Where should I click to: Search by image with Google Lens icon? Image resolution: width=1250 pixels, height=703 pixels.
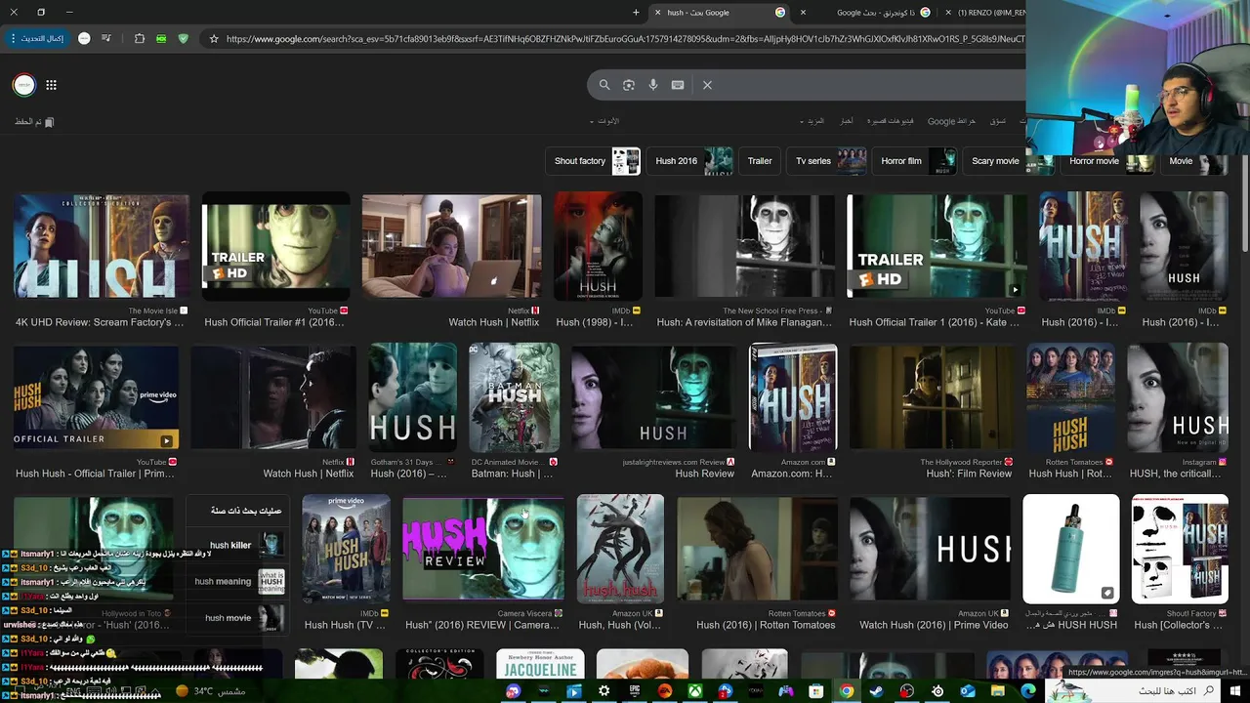[629, 85]
